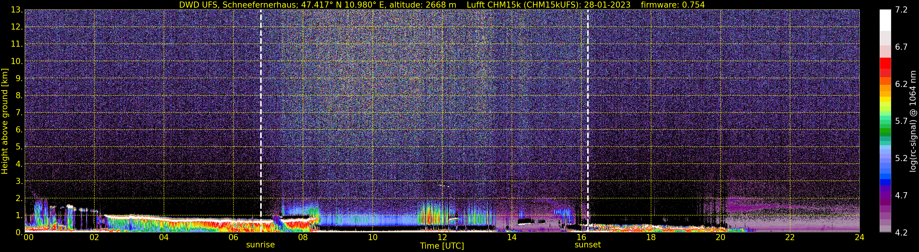Click the "24" time axis tick label
919x252 pixels.
tap(860, 237)
